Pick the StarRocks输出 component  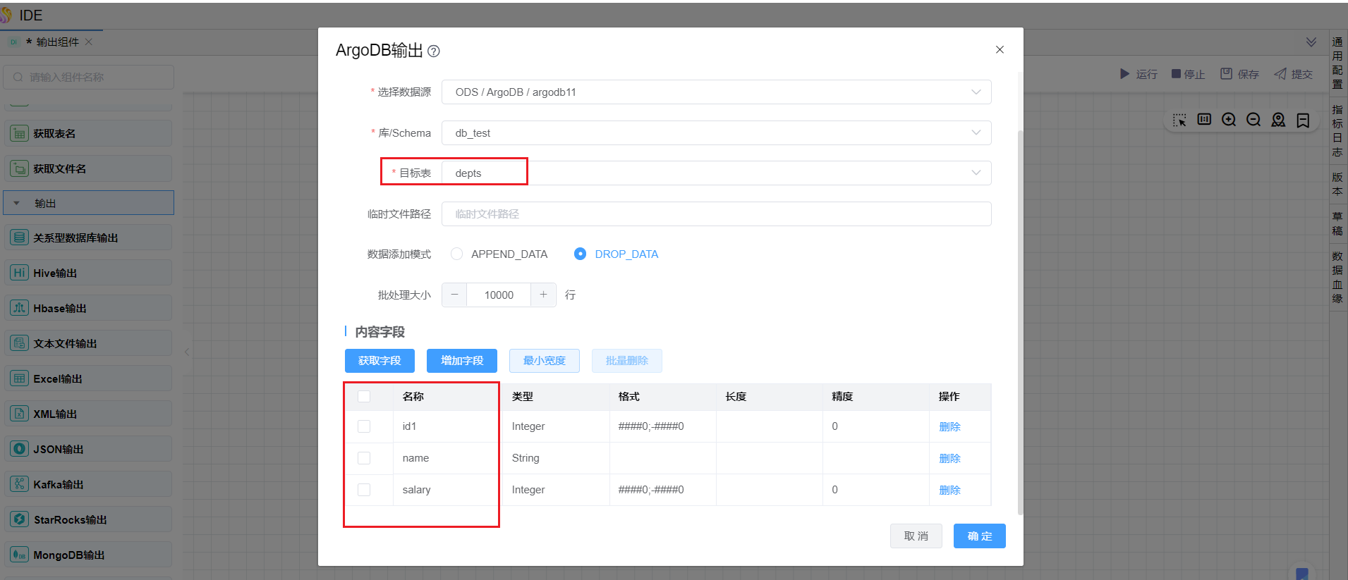pos(88,519)
